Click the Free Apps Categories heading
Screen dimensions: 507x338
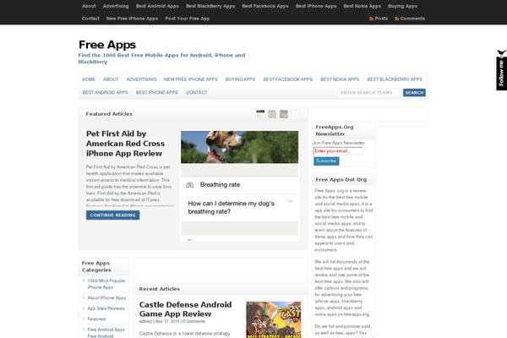click(x=96, y=266)
